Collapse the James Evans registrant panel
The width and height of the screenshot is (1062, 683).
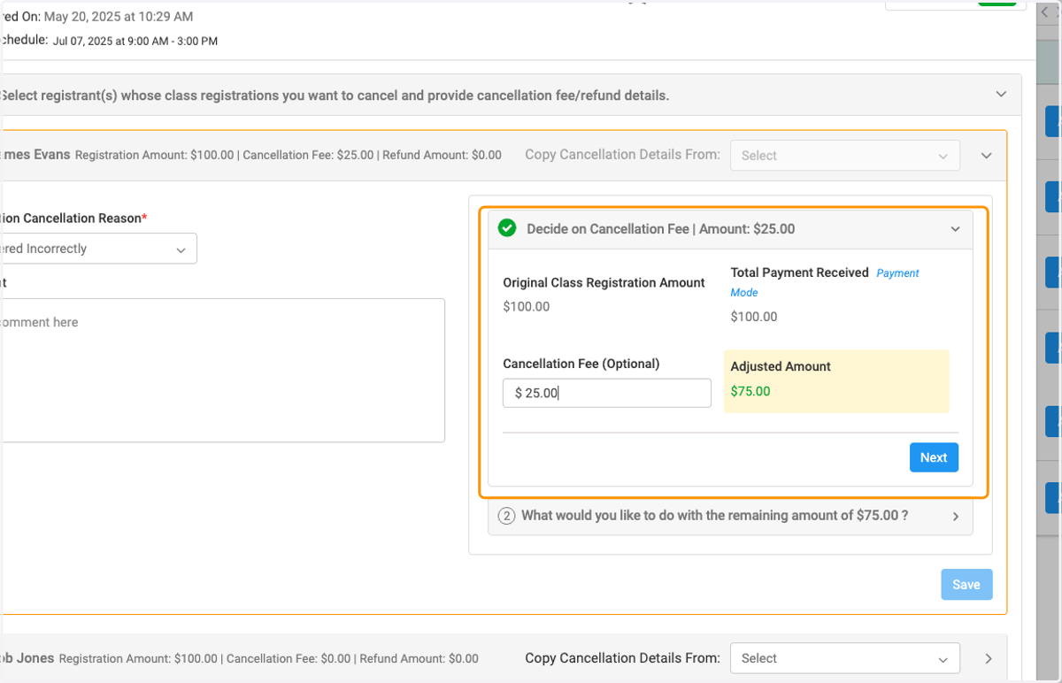pyautogui.click(x=987, y=156)
